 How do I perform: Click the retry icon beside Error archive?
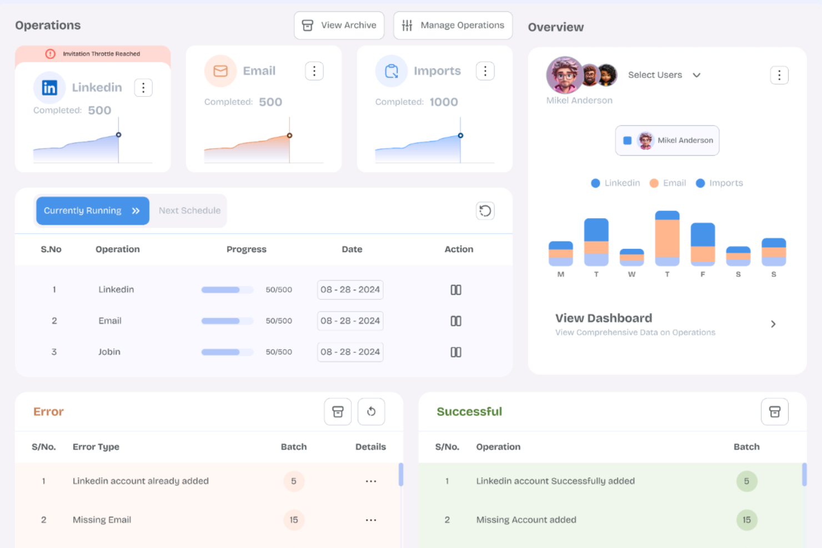click(371, 411)
